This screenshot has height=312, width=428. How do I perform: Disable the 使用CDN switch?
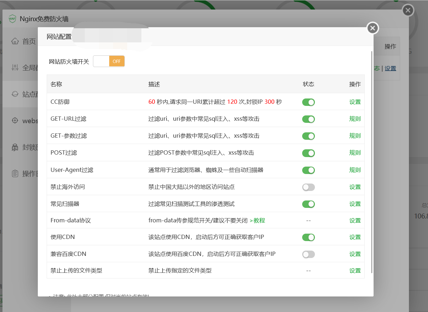tap(309, 237)
